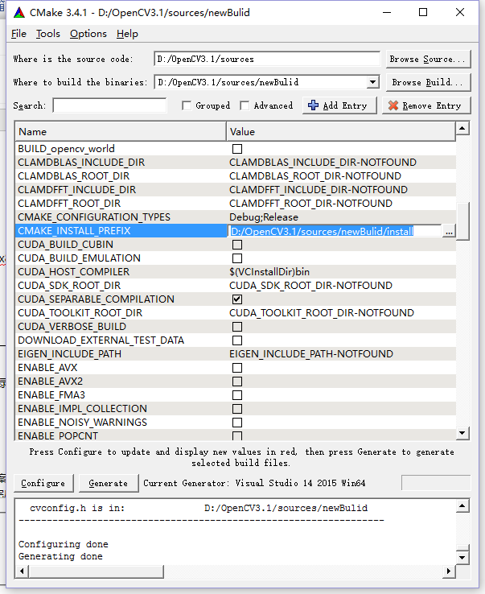Click Browse Build button
Viewport: 485px width, 594px height.
click(x=428, y=82)
